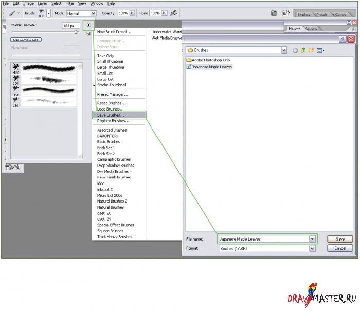Switch to the Comps tab in palette well

click(340, 15)
